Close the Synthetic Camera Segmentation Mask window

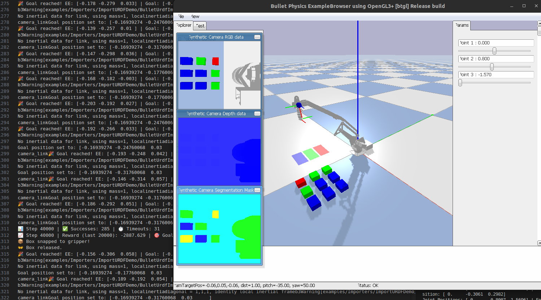point(257,190)
